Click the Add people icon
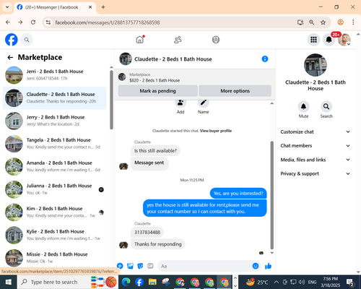Screen dimensions: 361x289 [x=180, y=103]
